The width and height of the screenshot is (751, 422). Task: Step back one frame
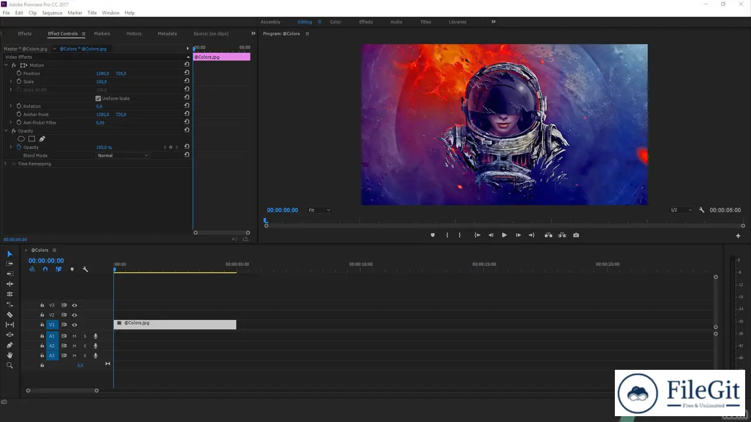[x=490, y=235]
